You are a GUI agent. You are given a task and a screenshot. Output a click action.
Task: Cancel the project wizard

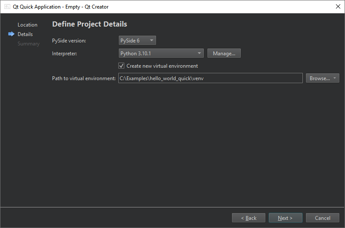(x=322, y=218)
